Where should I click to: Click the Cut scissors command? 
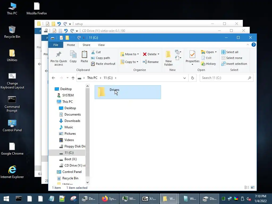pos(96,52)
